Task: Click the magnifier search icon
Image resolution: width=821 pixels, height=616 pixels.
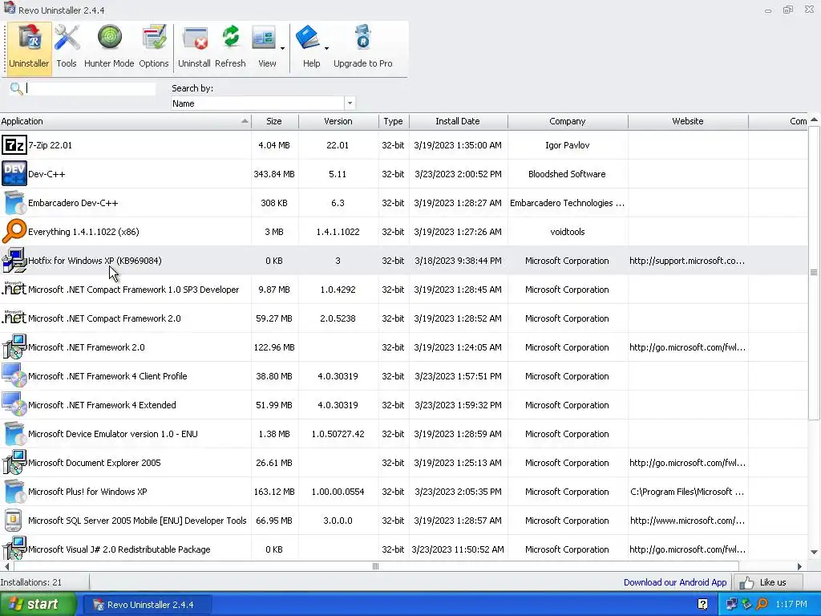Action: [x=16, y=88]
